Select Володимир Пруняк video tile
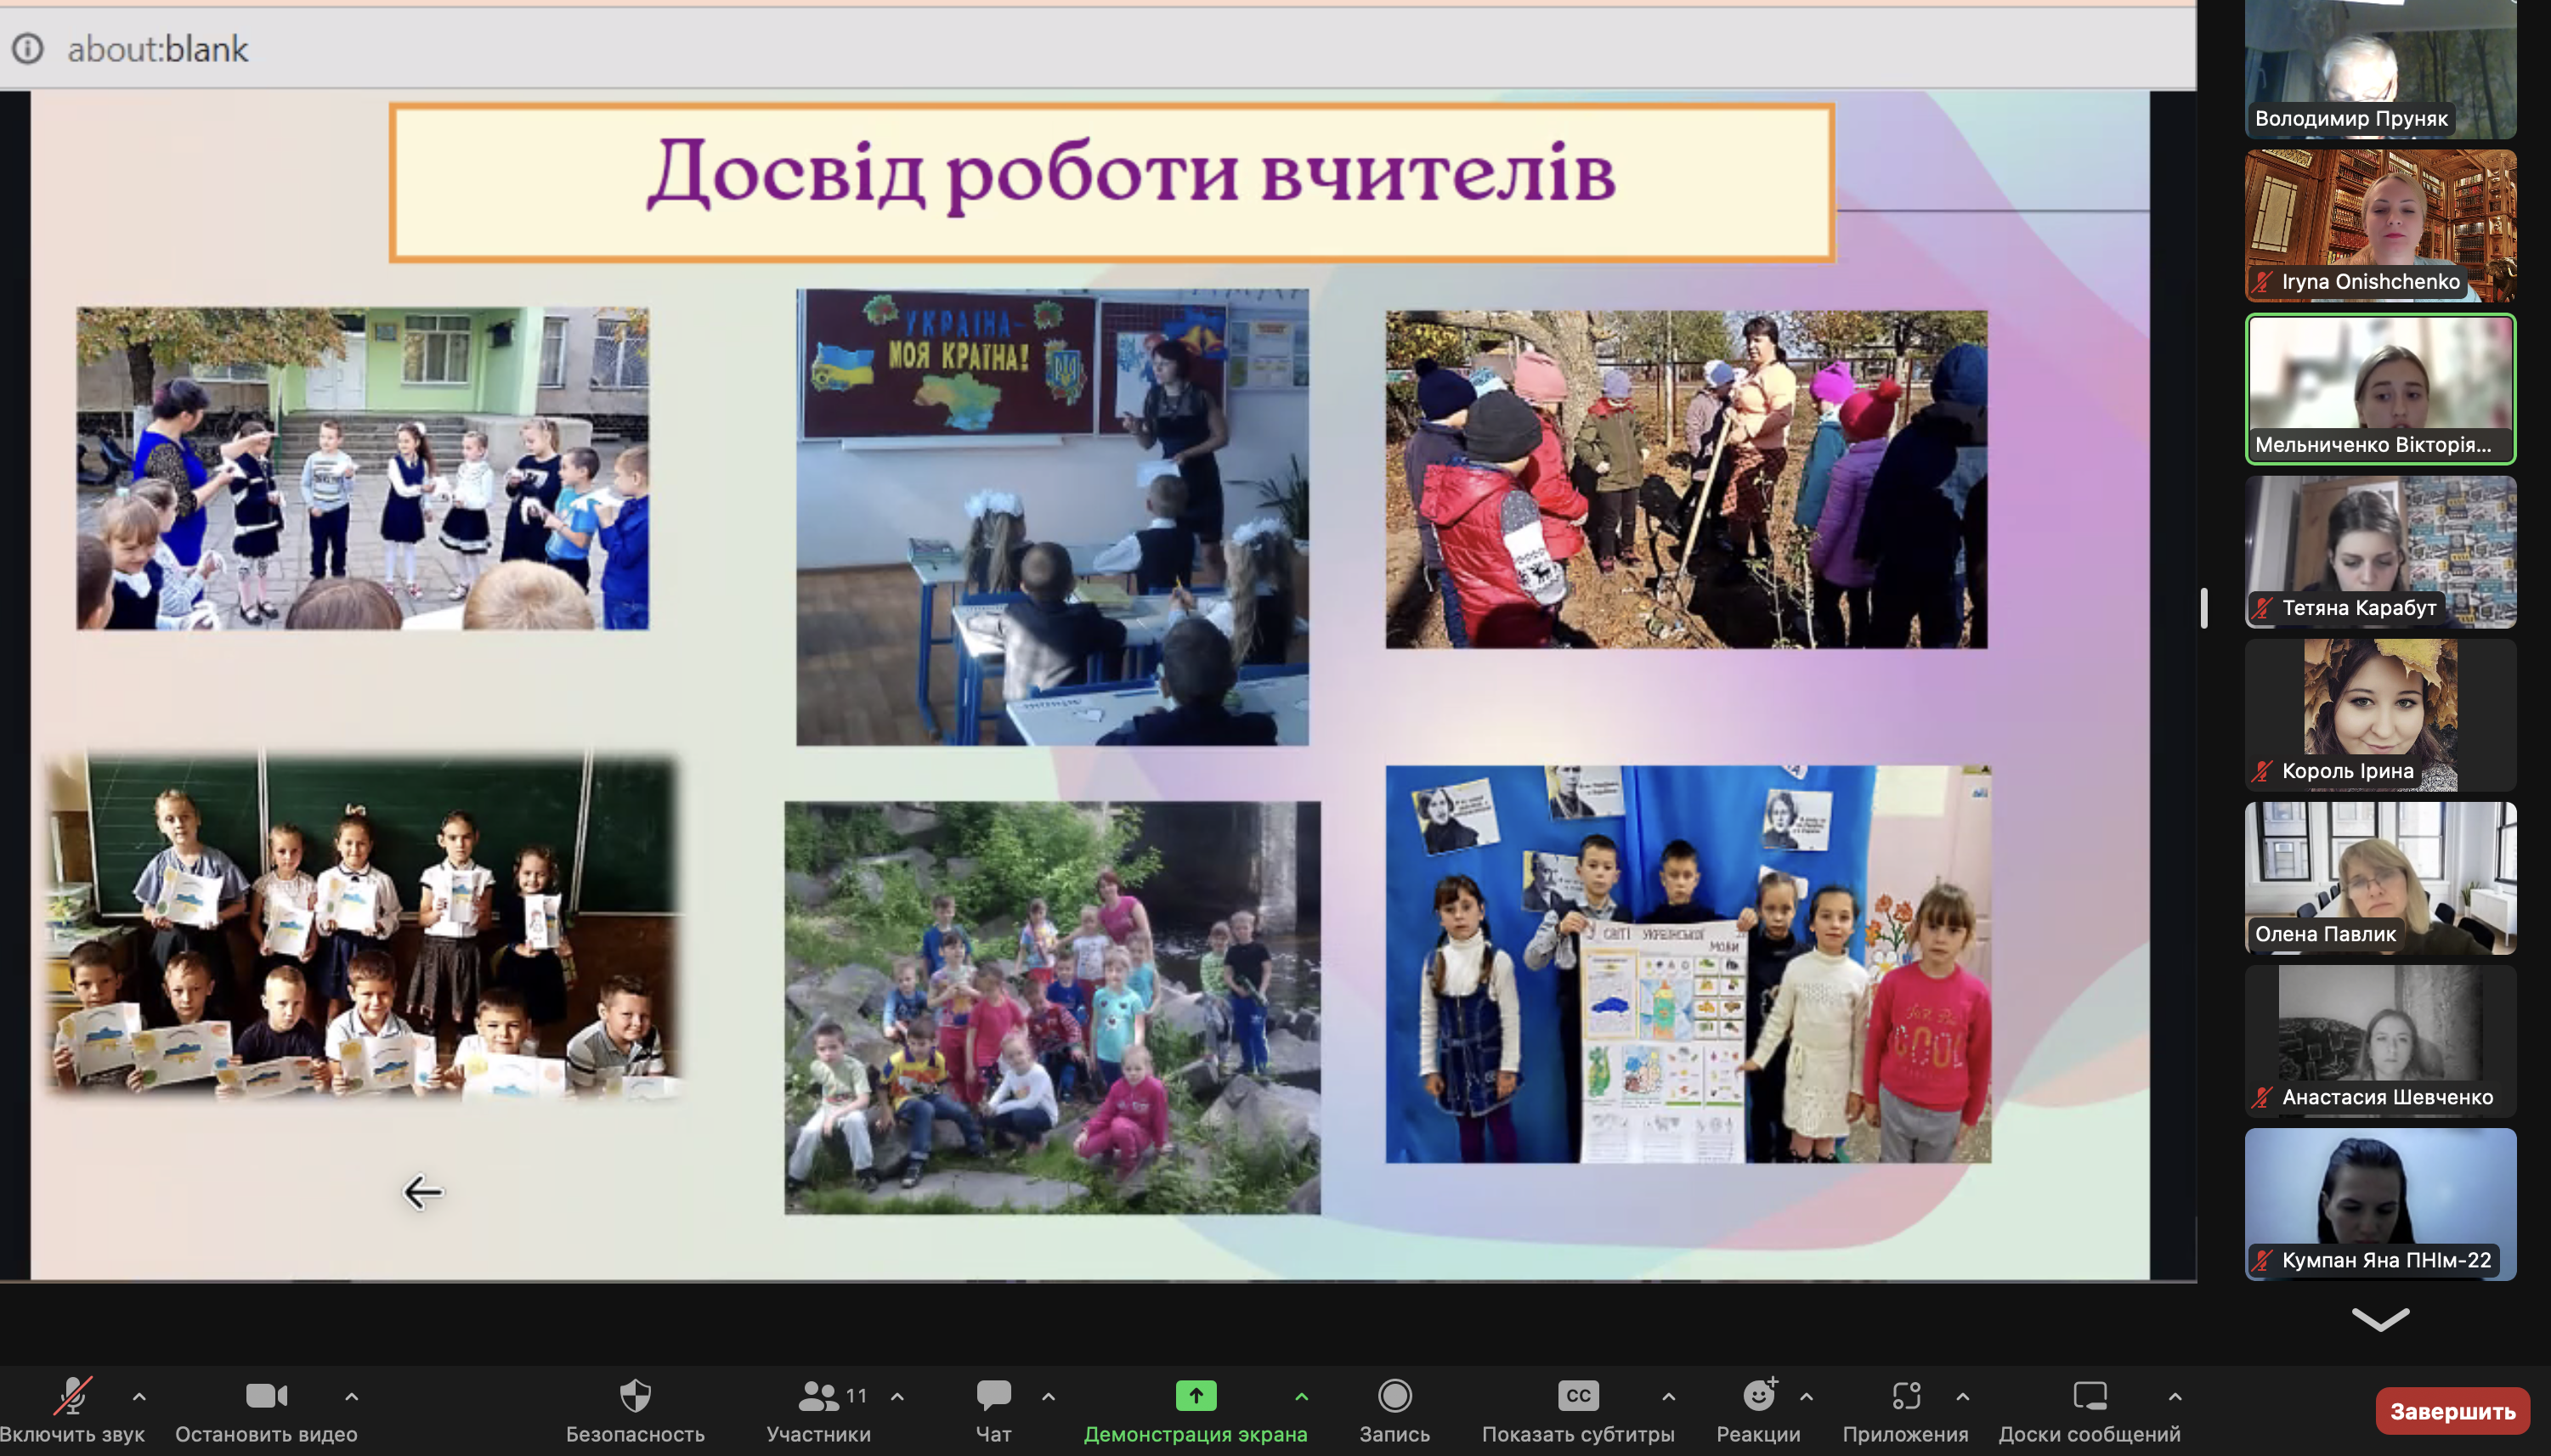Screen dimensions: 2551x1456 click(x=2380, y=69)
